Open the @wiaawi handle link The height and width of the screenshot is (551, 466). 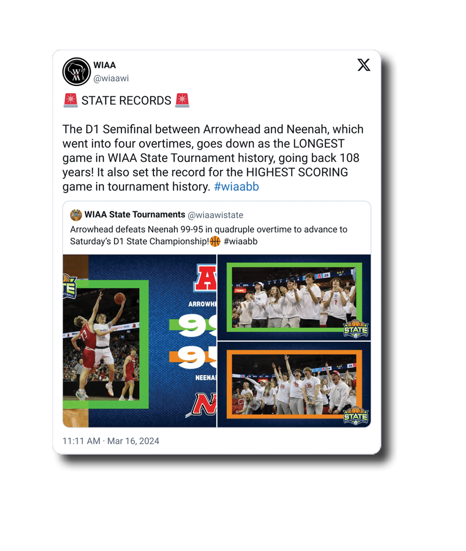tap(111, 78)
